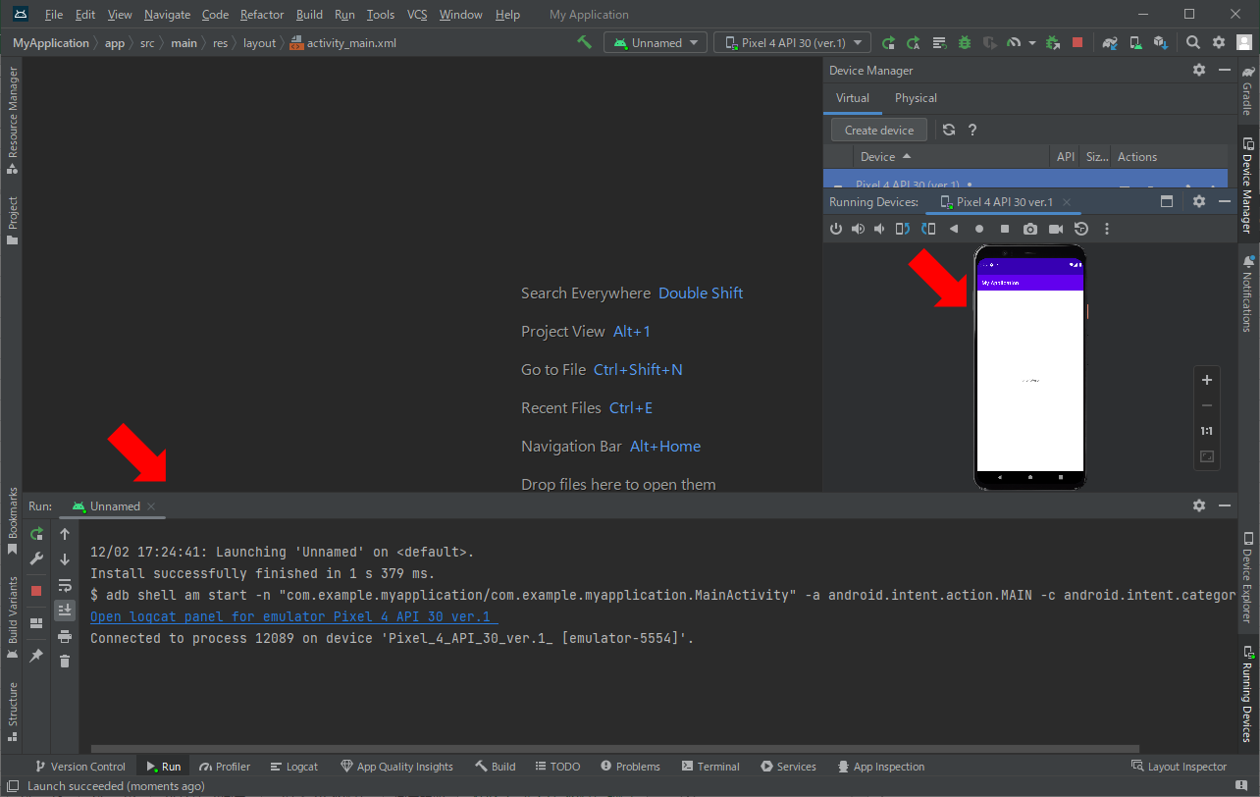Open the Profiler from the toolbar
The image size is (1260, 797).
tap(1015, 42)
